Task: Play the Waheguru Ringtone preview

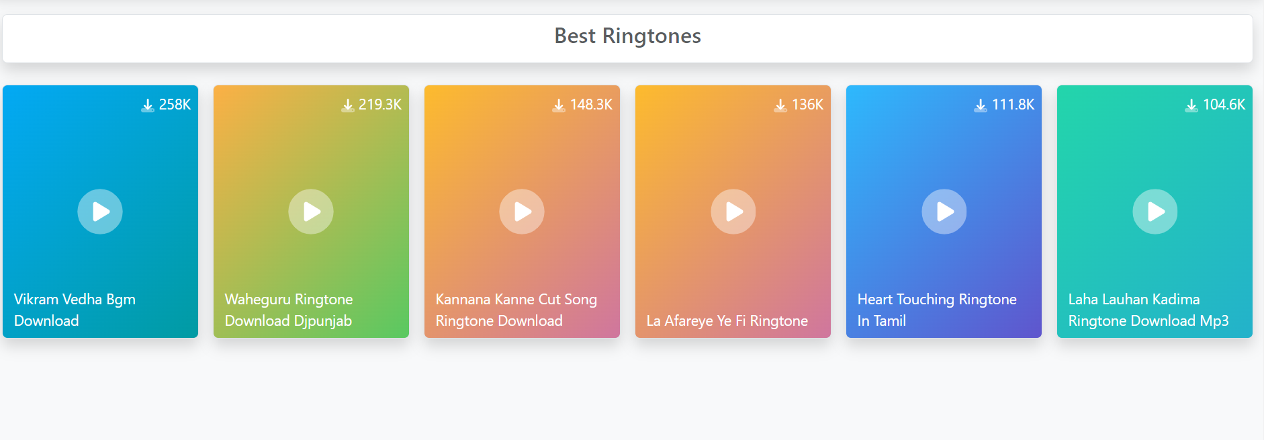Action: pyautogui.click(x=311, y=212)
